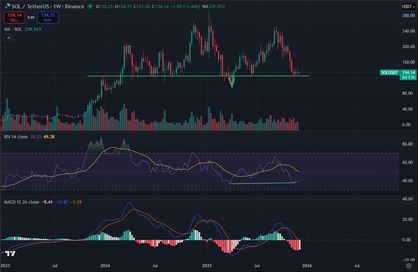Open the USDT currency dropdown
The width and height of the screenshot is (418, 272).
click(x=408, y=6)
